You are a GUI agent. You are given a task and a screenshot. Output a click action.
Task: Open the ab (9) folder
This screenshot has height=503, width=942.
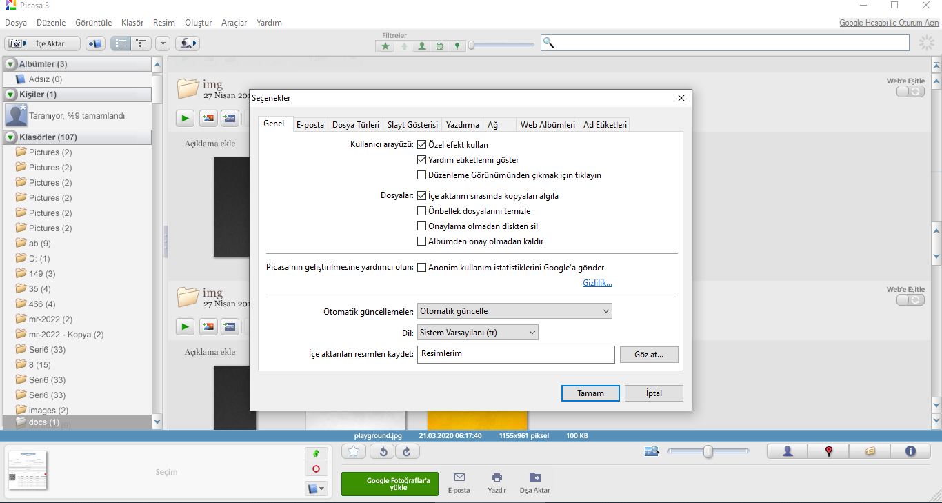tap(39, 244)
